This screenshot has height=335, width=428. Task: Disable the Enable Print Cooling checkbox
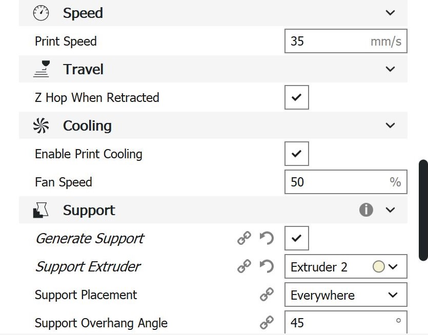tap(297, 154)
